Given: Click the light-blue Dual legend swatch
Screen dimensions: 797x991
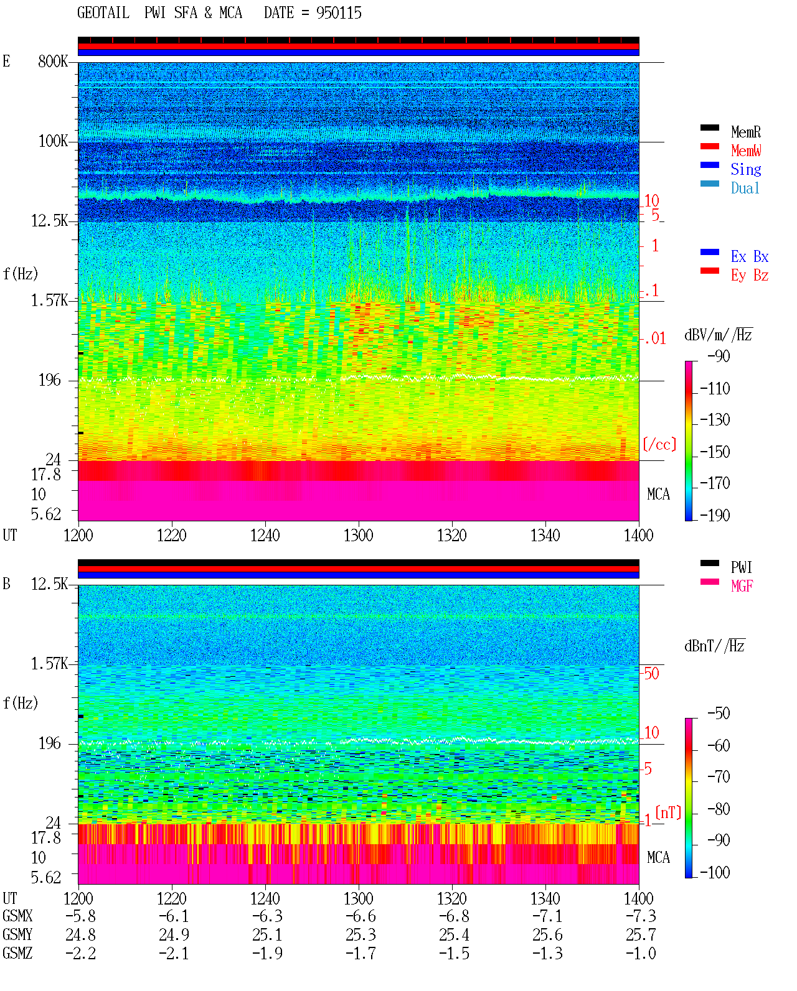Looking at the screenshot, I should point(710,184).
